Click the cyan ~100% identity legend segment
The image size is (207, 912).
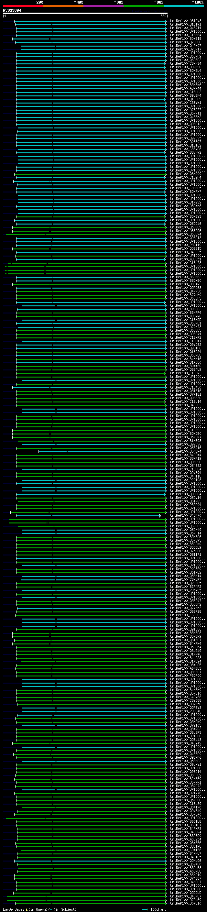(184, 6)
